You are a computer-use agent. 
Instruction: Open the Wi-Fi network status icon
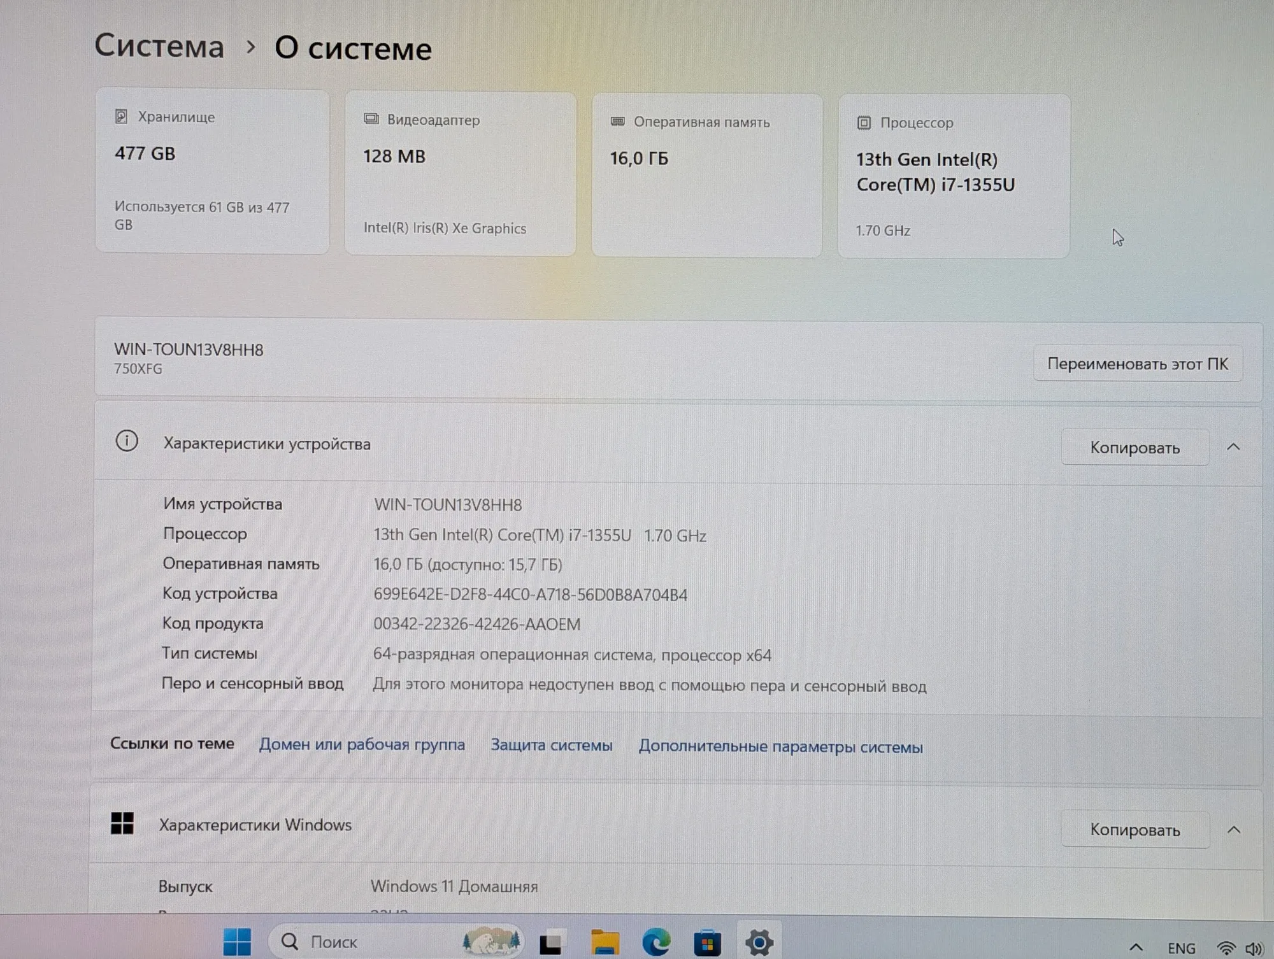click(1226, 948)
